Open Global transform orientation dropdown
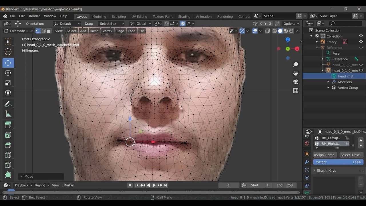Image resolution: width=366 pixels, height=206 pixels. point(140,24)
